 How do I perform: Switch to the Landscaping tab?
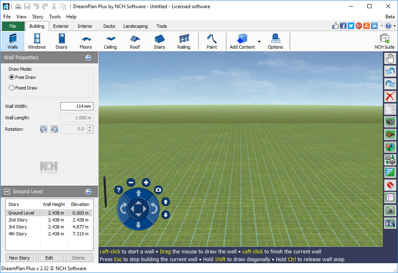coord(135,26)
